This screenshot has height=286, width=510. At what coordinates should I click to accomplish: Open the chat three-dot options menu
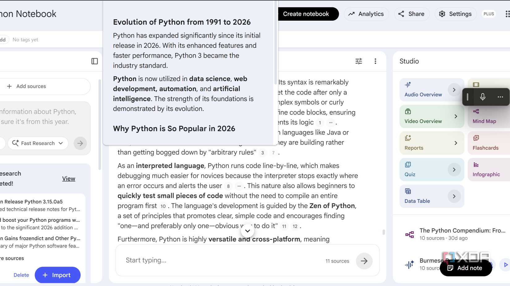(375, 61)
